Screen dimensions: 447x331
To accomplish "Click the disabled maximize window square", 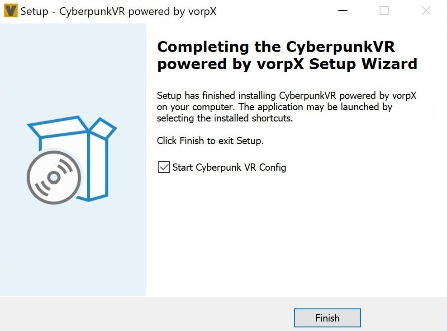I will pos(384,10).
